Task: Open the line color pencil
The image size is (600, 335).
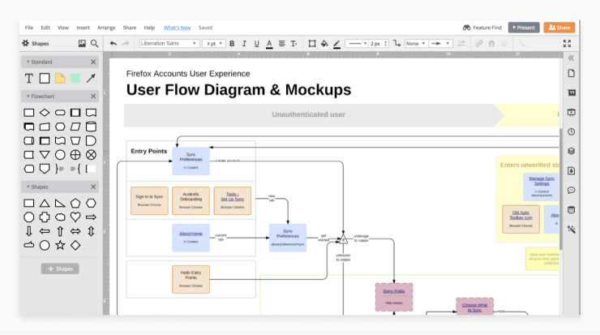Action: tap(336, 44)
